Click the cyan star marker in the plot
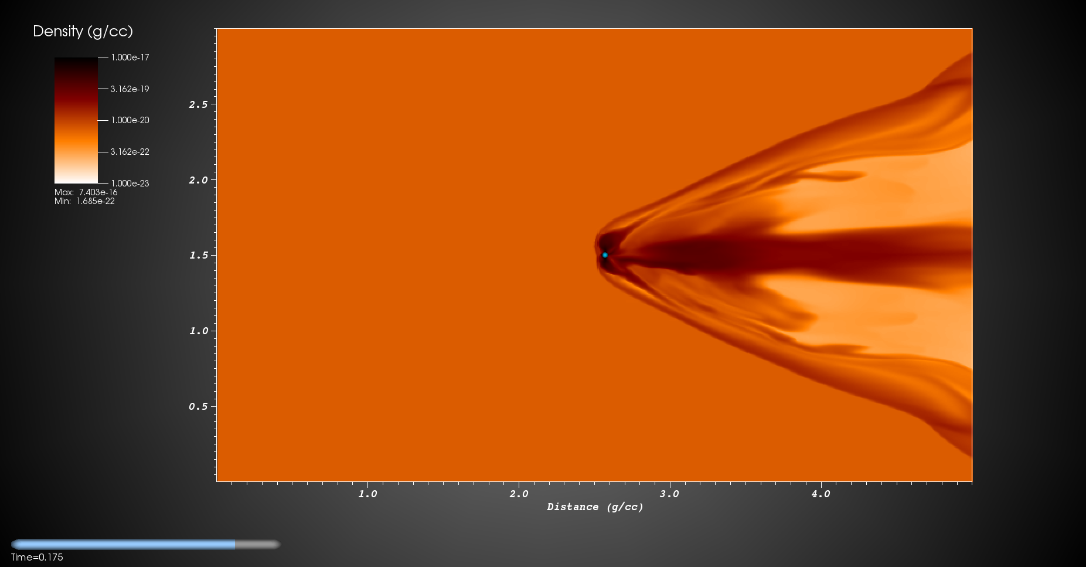Image resolution: width=1086 pixels, height=567 pixels. (605, 255)
